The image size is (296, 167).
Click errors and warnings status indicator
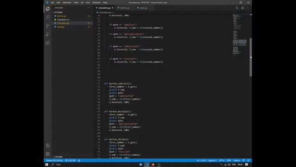tap(70, 161)
